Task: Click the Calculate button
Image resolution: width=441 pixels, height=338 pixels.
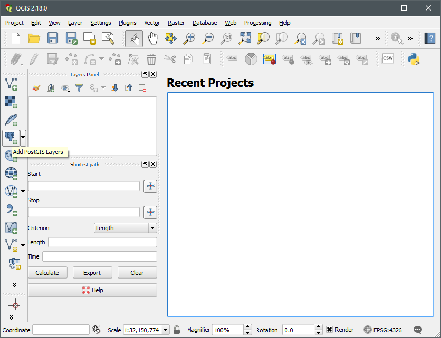Action: (x=47, y=273)
